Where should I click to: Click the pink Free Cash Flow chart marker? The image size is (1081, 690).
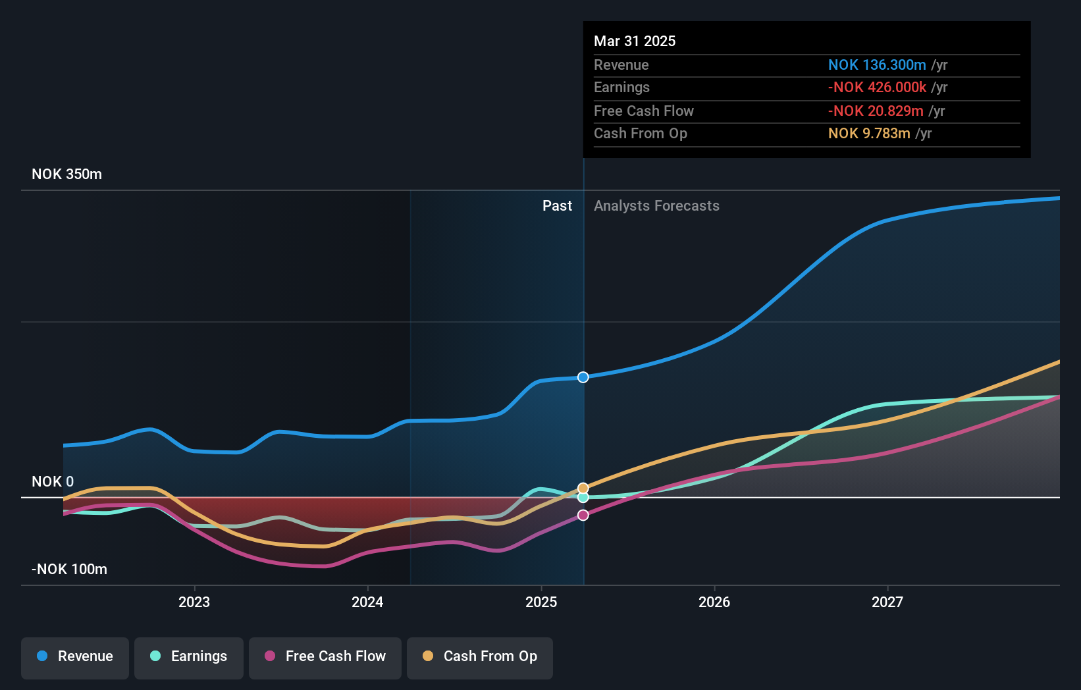point(583,515)
